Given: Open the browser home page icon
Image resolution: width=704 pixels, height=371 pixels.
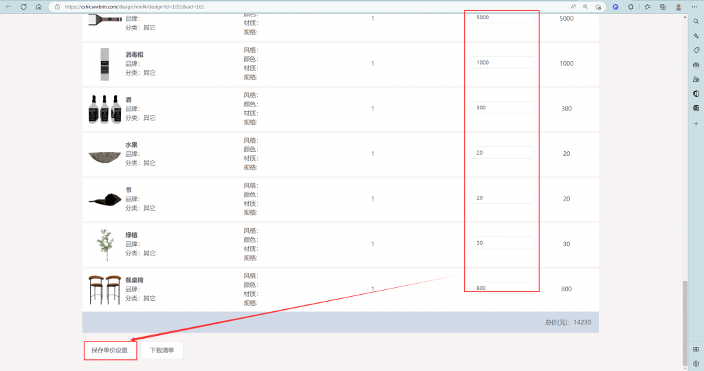Looking at the screenshot, I should pos(38,7).
